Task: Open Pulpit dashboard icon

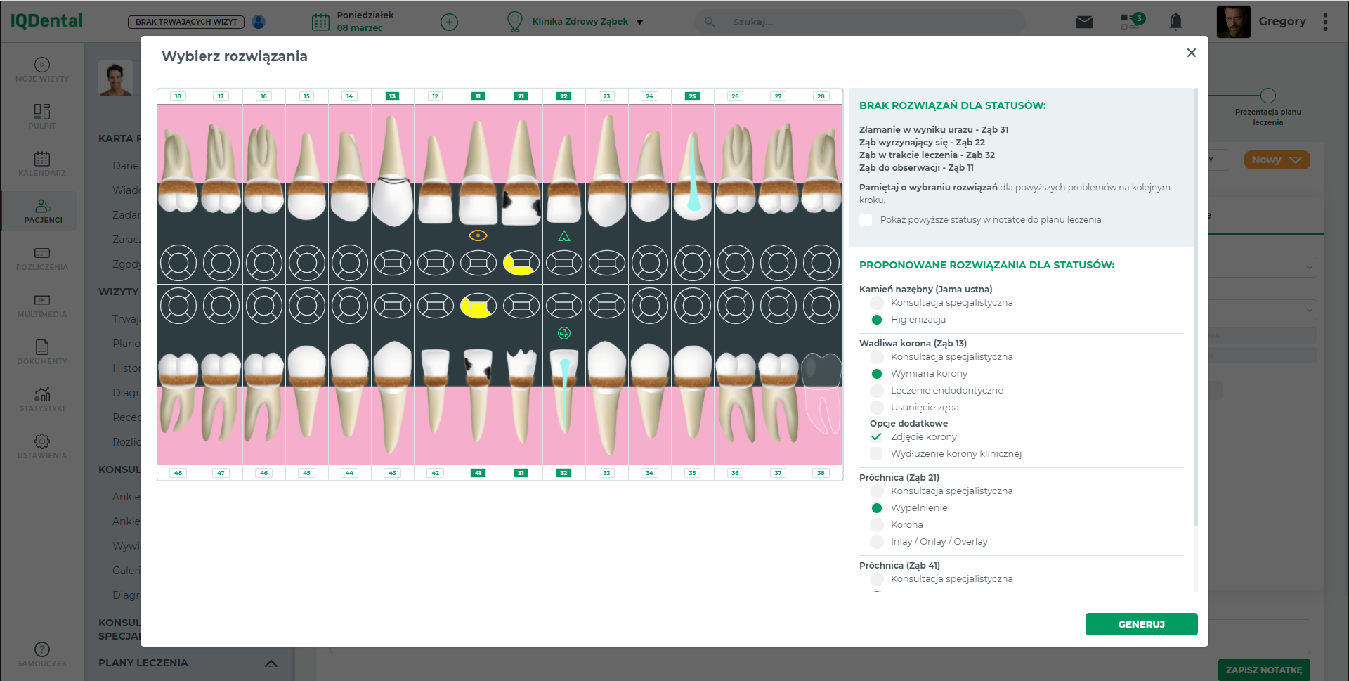Action: (42, 117)
